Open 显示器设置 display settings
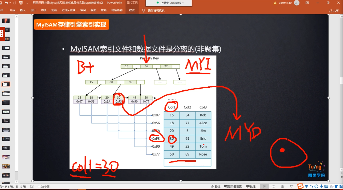 [233, 187]
